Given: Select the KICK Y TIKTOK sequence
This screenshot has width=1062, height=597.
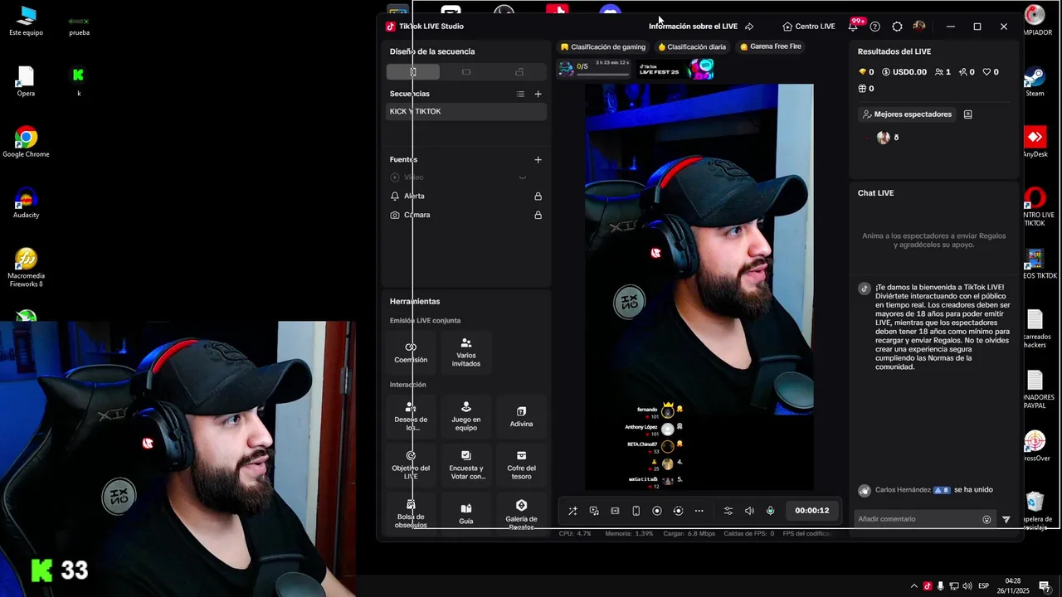Looking at the screenshot, I should [465, 111].
